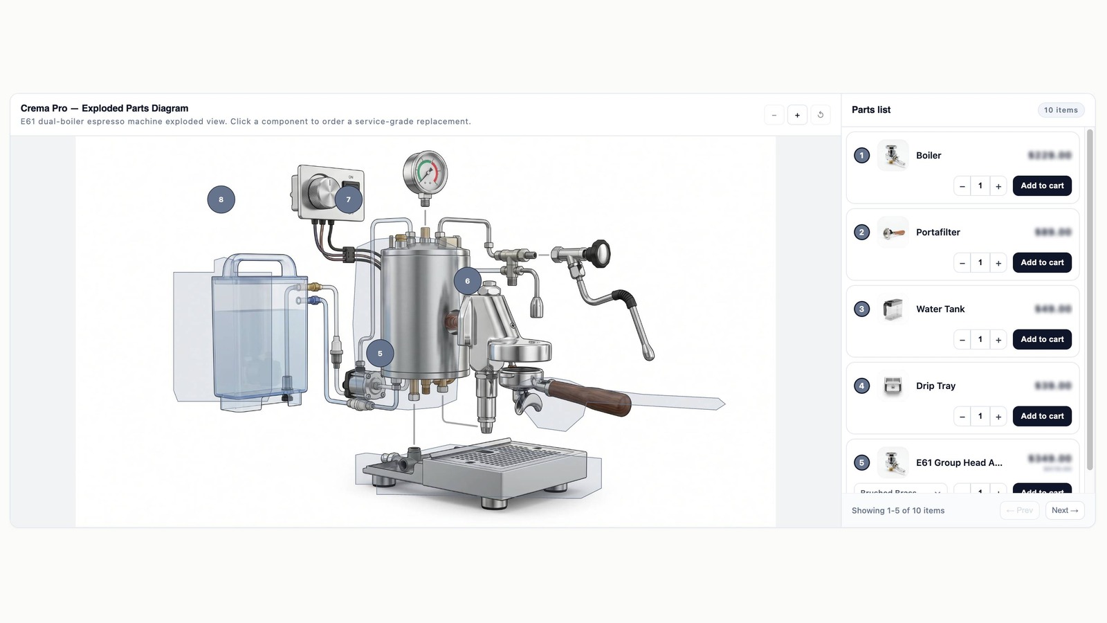
Task: Click number badge 4 beside Drip Tray
Action: click(x=861, y=386)
